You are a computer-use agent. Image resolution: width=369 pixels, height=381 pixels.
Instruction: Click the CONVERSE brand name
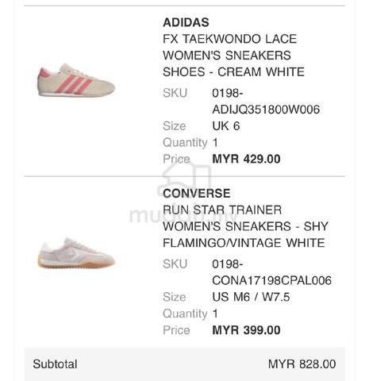pos(197,194)
